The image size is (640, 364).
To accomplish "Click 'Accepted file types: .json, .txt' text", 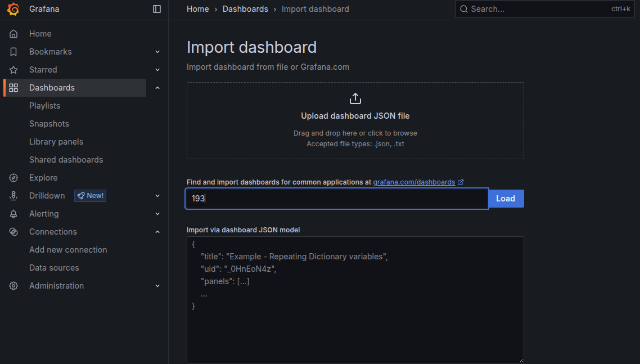I will 355,144.
